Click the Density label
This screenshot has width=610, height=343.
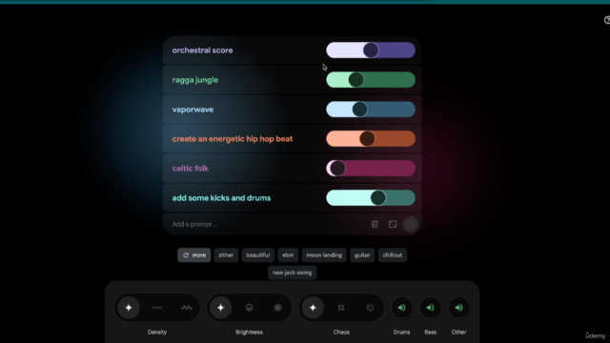pyautogui.click(x=157, y=333)
